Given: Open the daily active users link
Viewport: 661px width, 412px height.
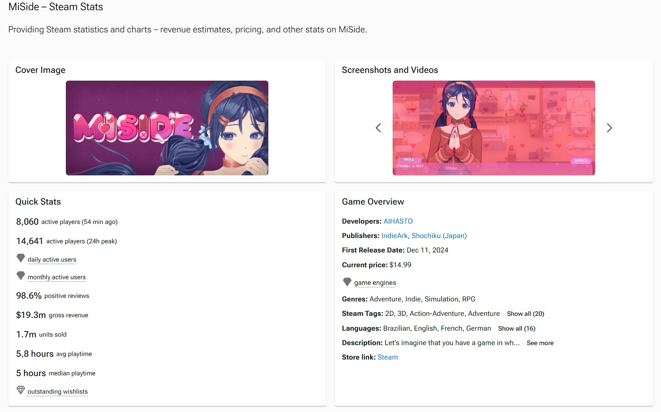Looking at the screenshot, I should [52, 260].
